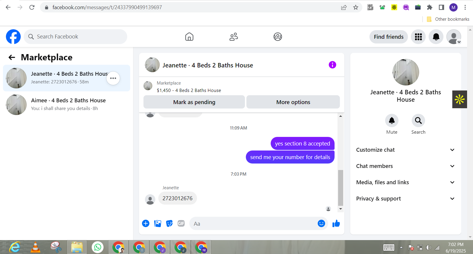Mark the listing as pending
Viewport: 473px width, 254px height.
point(194,102)
